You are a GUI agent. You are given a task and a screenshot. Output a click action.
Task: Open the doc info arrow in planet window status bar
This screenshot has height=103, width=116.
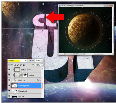pos(84,54)
